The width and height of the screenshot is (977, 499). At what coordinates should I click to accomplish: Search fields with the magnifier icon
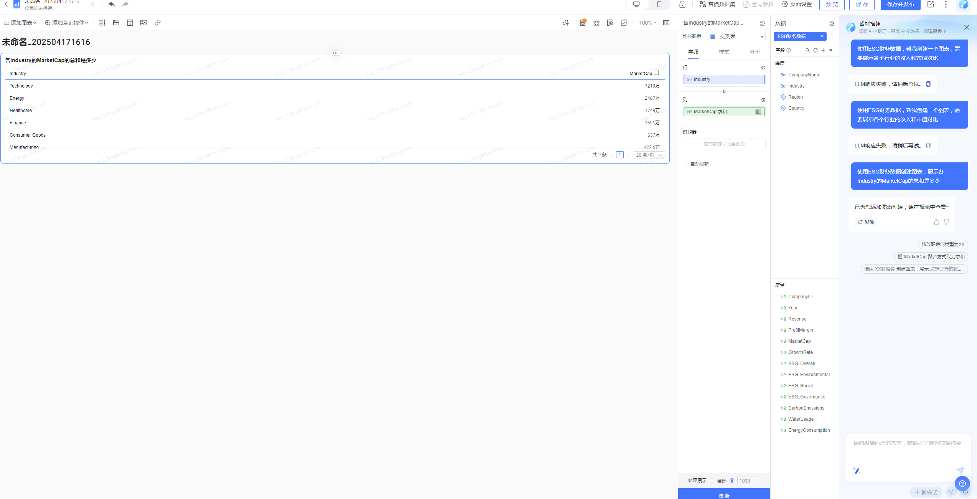(808, 50)
